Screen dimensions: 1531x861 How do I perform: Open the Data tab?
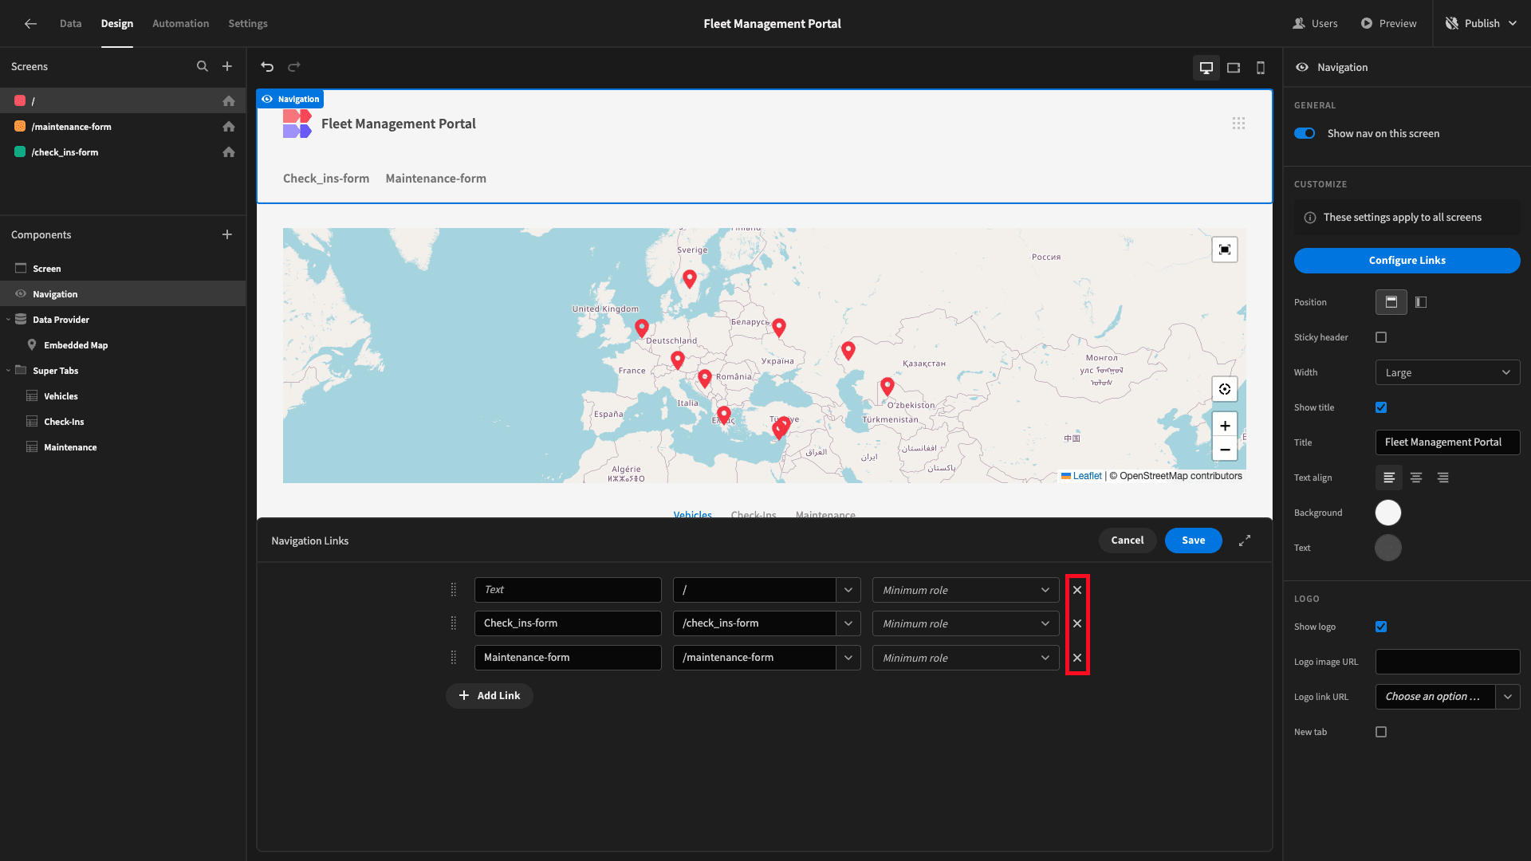[71, 24]
